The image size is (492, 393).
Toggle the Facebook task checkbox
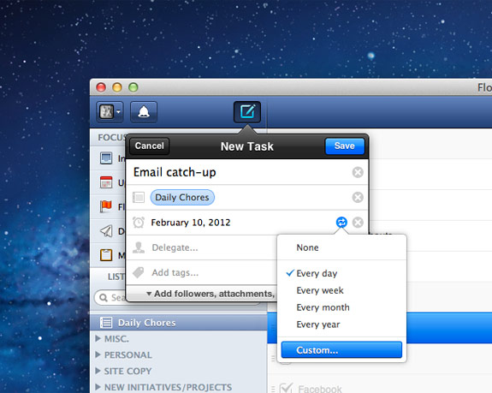(x=286, y=389)
